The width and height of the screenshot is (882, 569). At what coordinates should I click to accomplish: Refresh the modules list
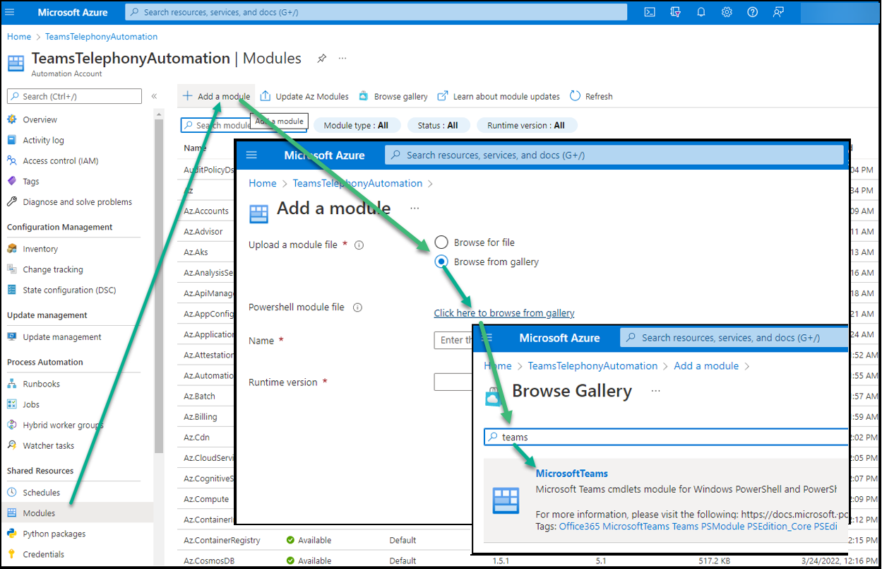(591, 96)
